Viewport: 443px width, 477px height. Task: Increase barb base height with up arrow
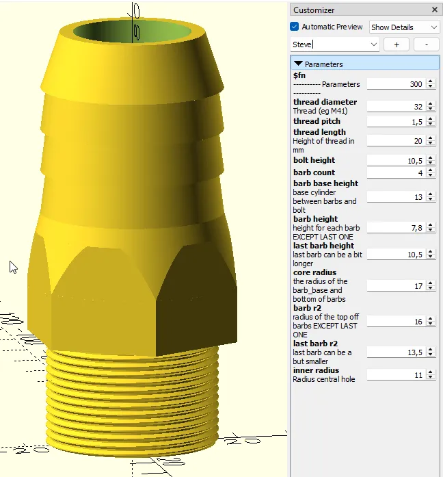[x=430, y=194]
